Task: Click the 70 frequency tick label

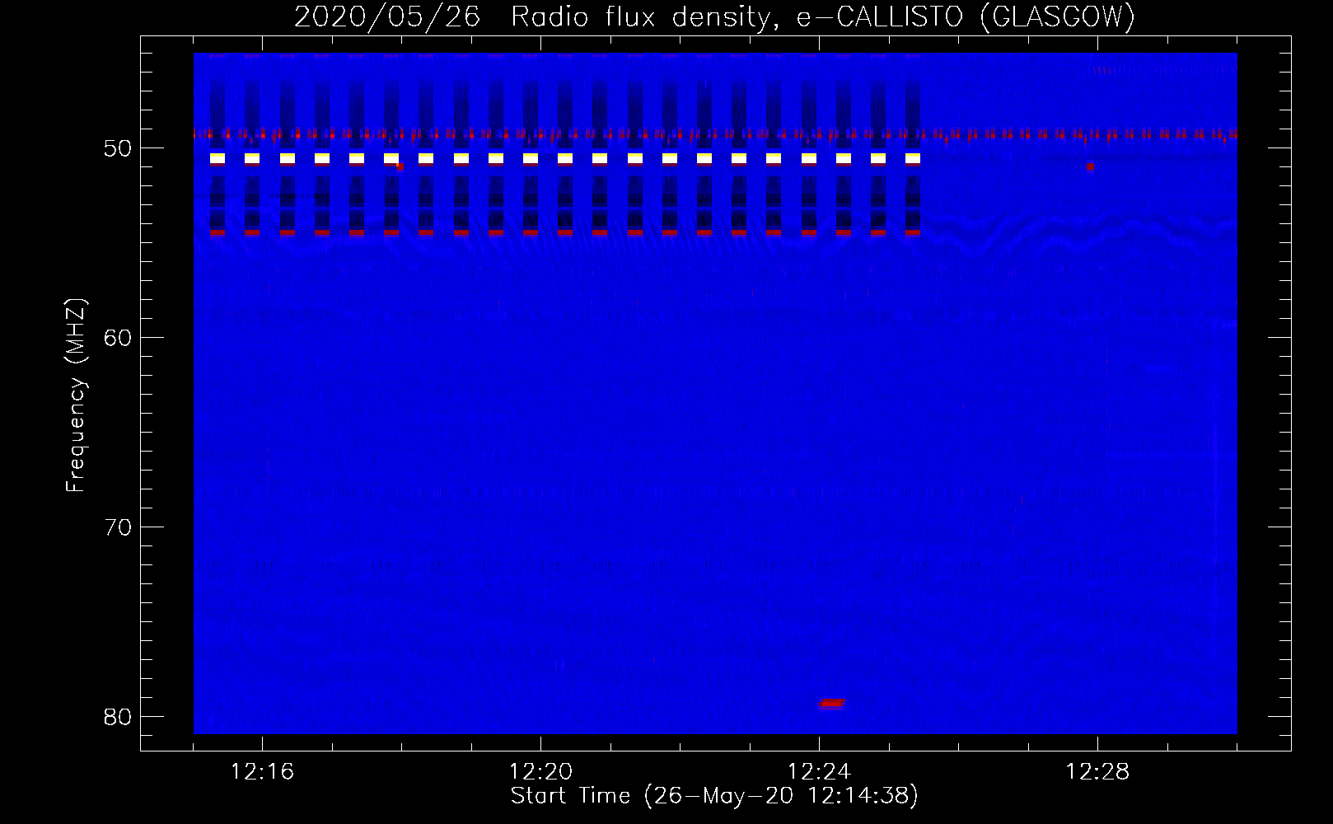Action: tap(118, 527)
